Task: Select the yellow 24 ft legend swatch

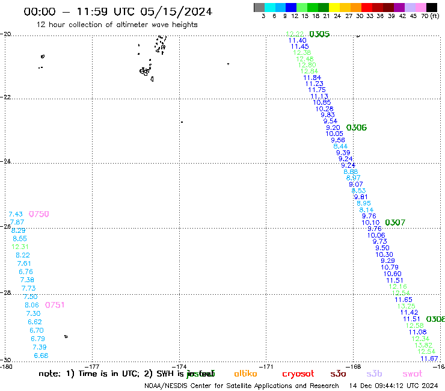Action: 334,7
